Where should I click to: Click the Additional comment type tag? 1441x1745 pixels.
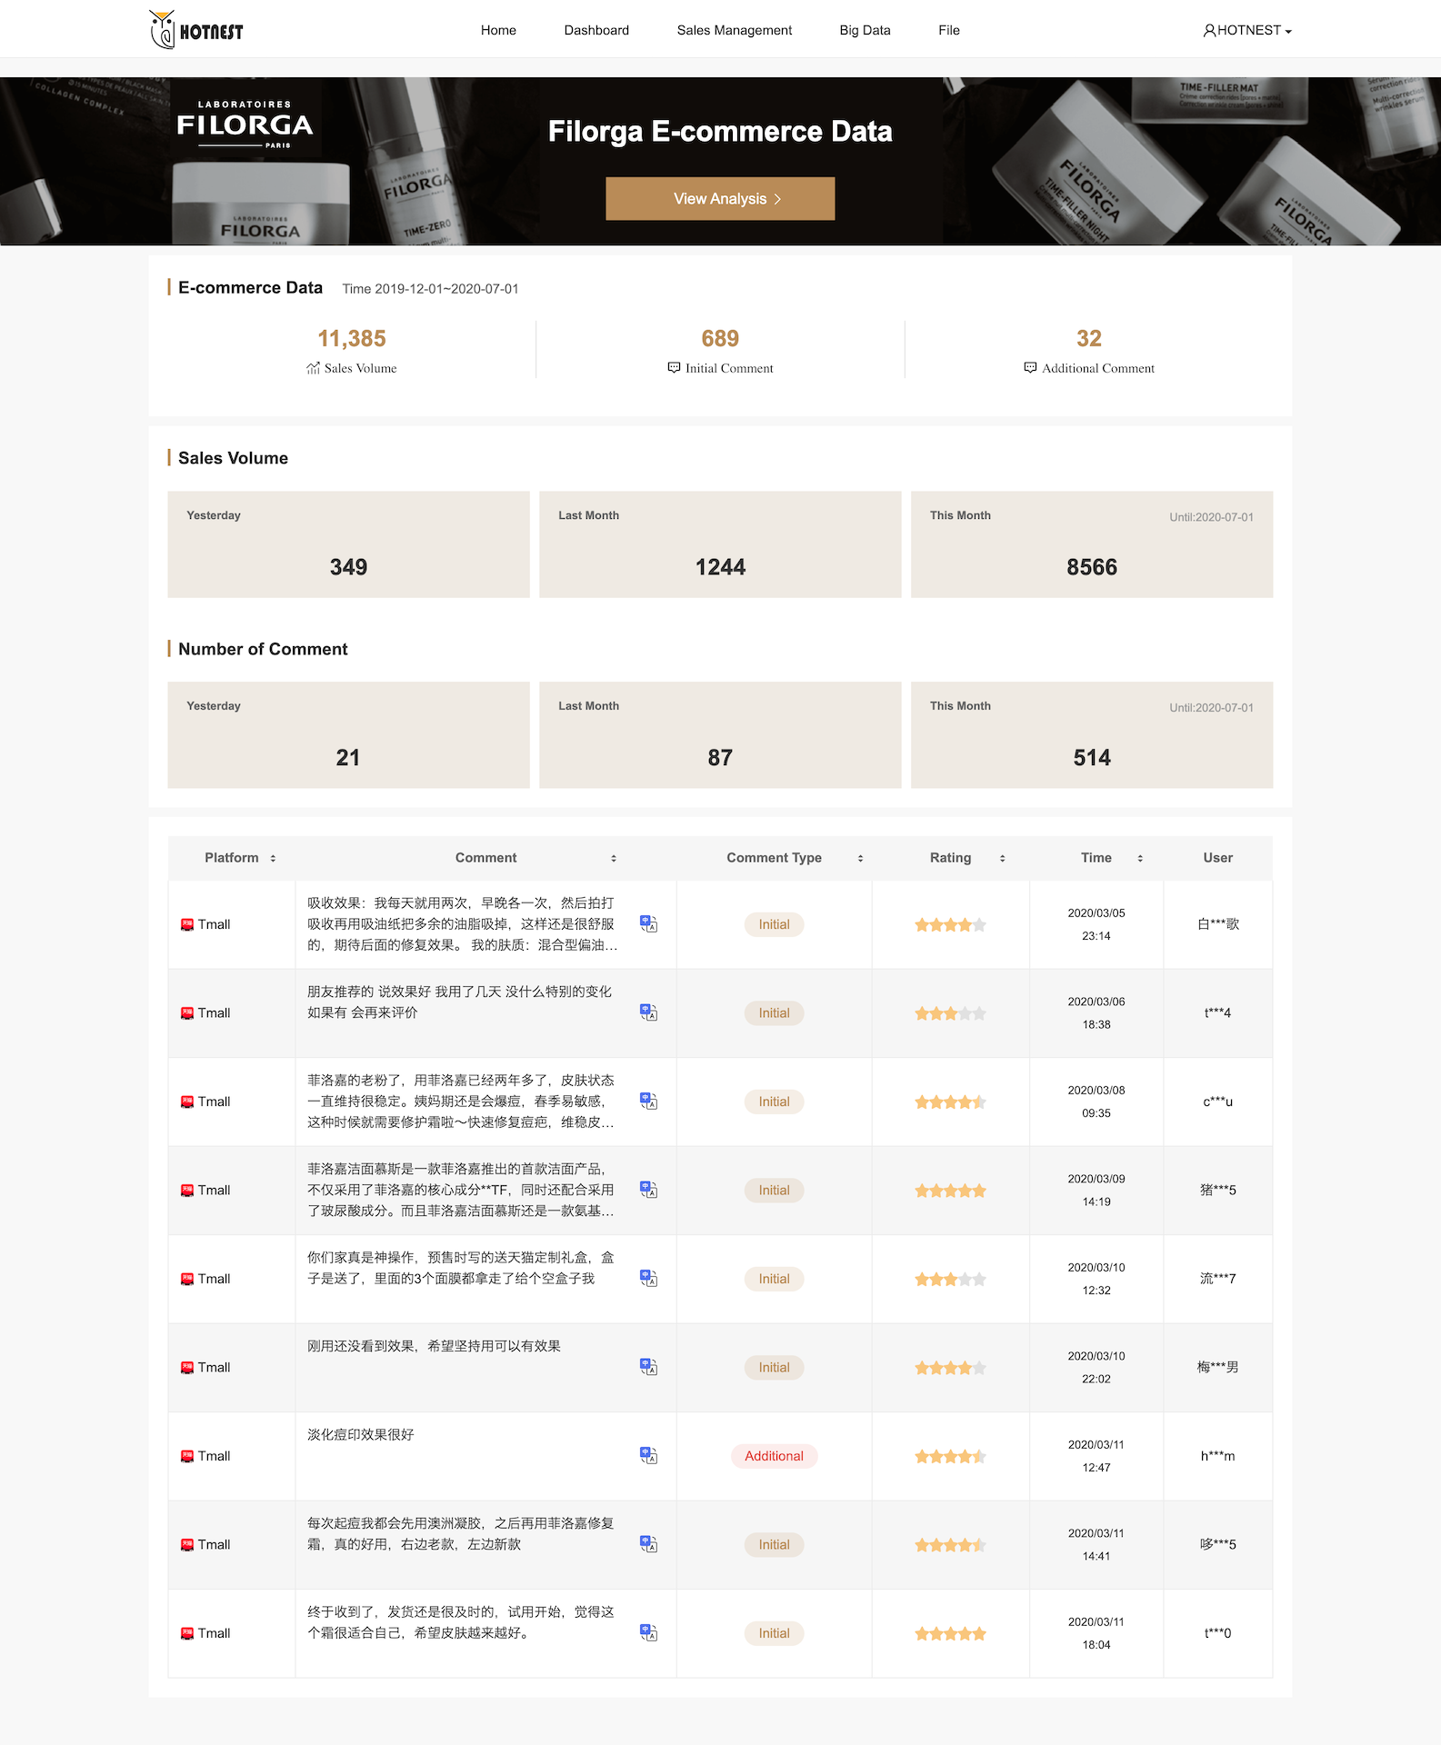tap(774, 1456)
